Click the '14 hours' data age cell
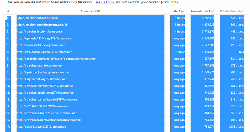Screen dimensions: 250x132 (179, 32)
